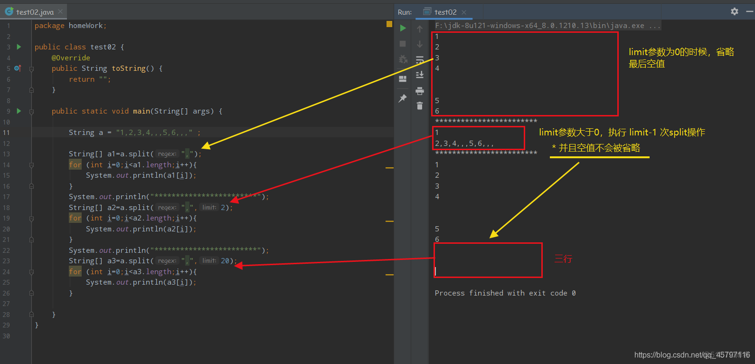The height and width of the screenshot is (364, 755).
Task: Run class test02 from gutter arrow
Action: [19, 47]
